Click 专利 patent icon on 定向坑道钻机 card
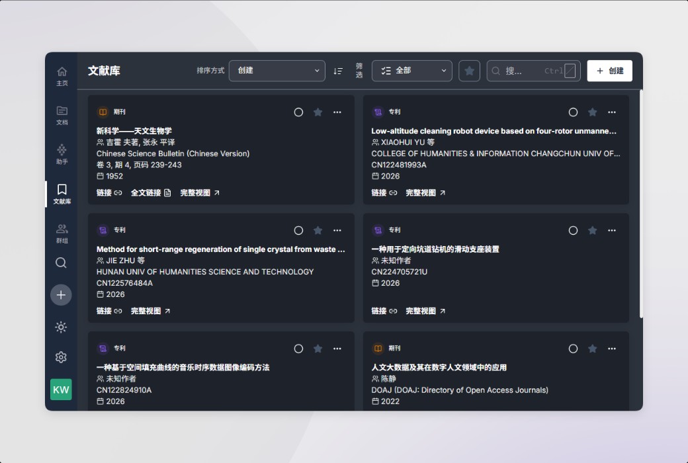The height and width of the screenshot is (463, 688). click(x=378, y=230)
